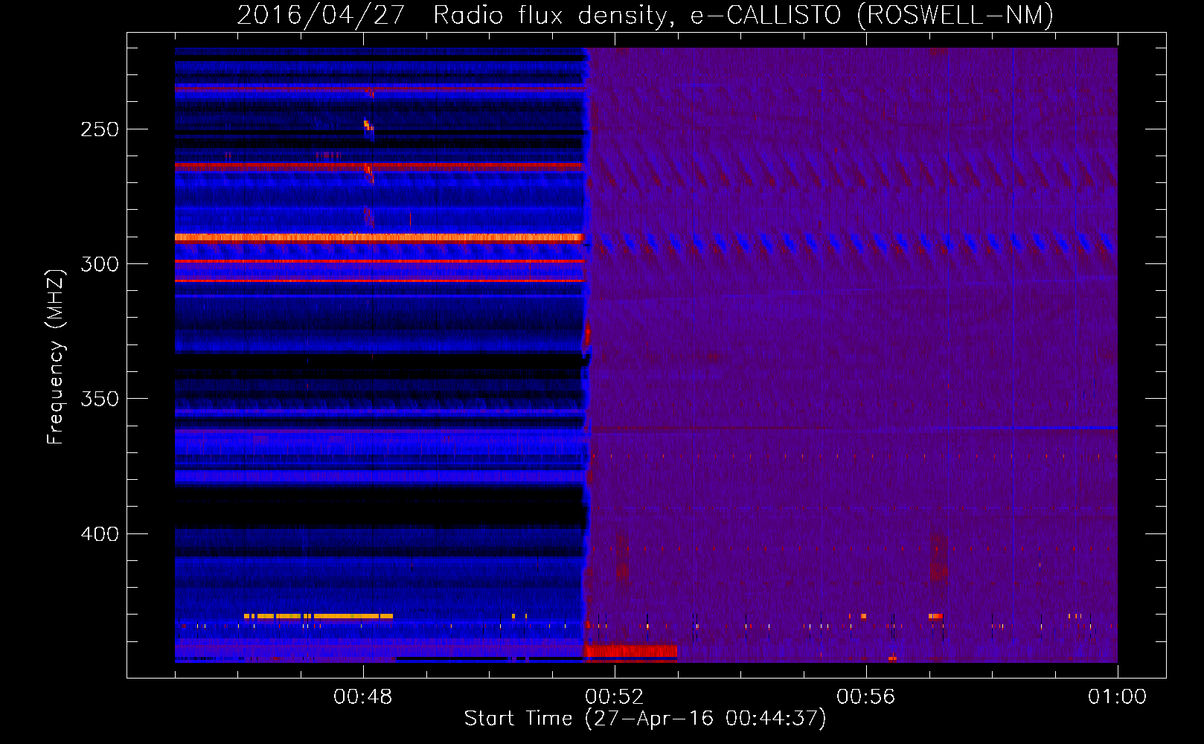Select the 'Frequency (MHZ)' y-axis label
The image size is (1204, 744).
click(56, 357)
